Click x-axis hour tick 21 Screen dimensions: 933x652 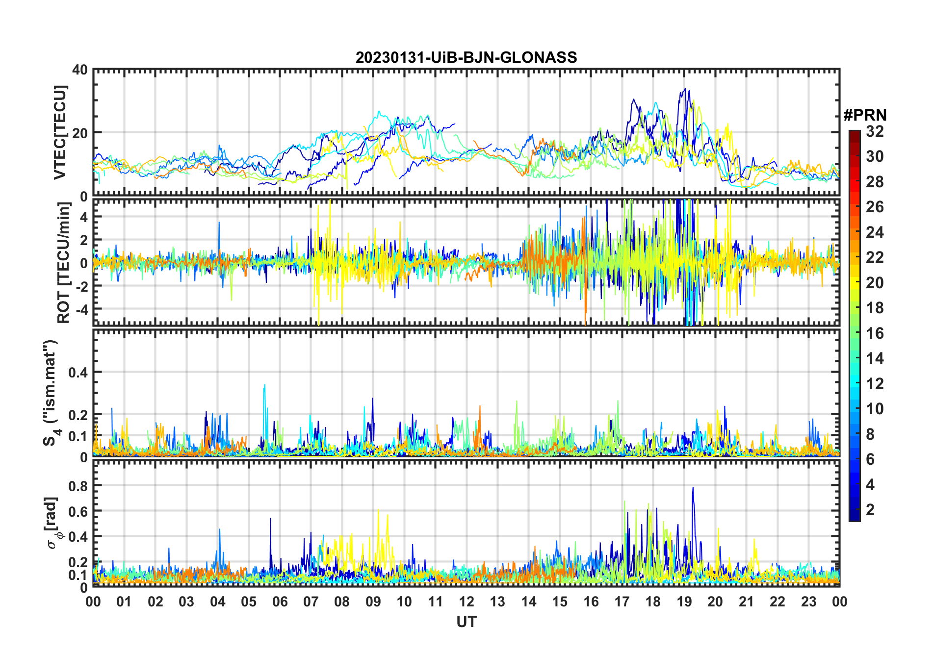pyautogui.click(x=747, y=602)
